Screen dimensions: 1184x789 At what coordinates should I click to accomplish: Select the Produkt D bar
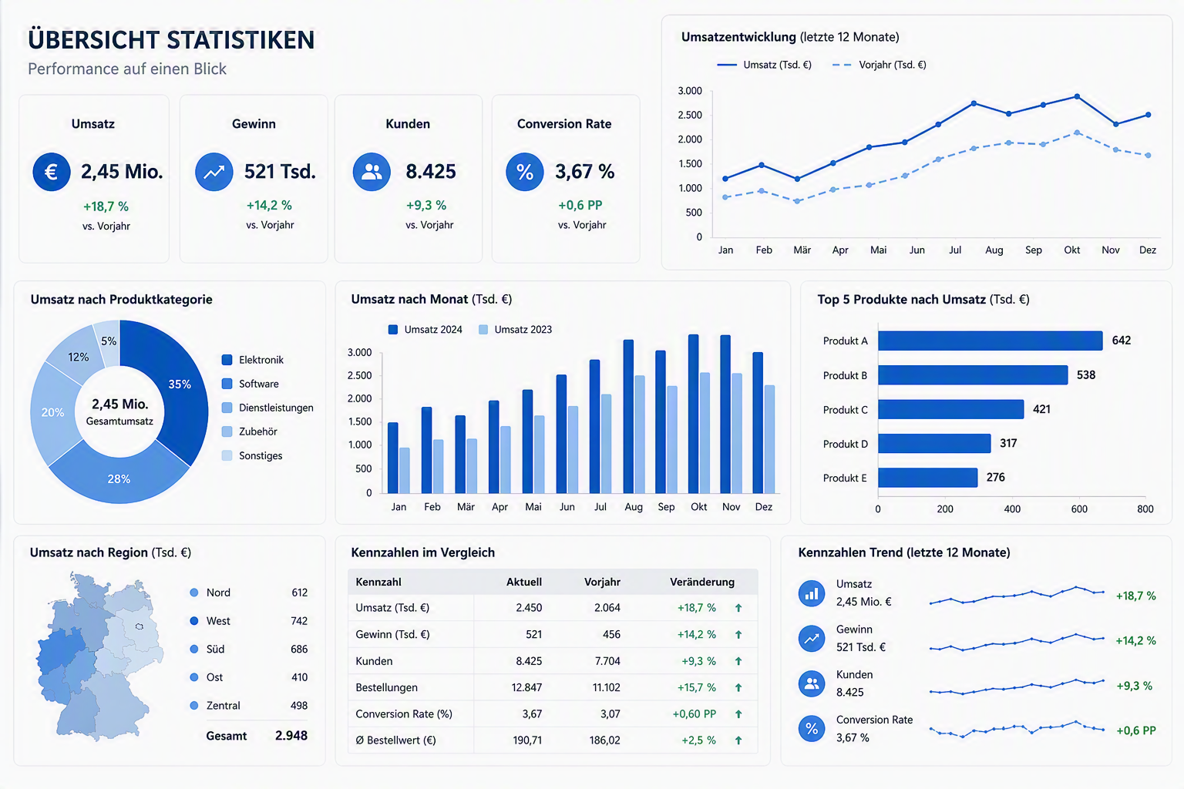click(x=934, y=443)
